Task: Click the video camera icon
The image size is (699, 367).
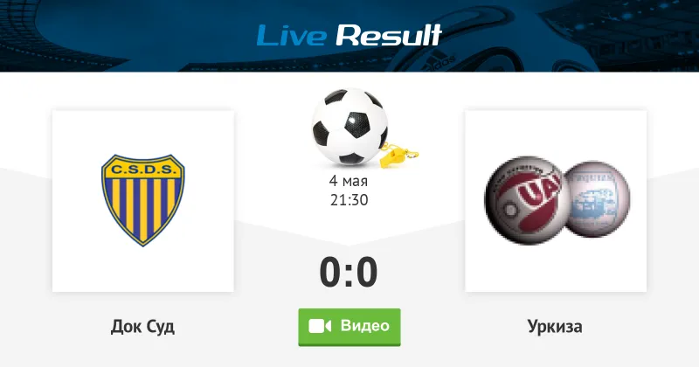Action: (x=320, y=326)
